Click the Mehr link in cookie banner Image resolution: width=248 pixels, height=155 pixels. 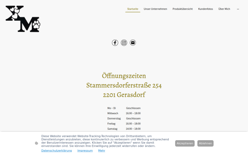[x=102, y=150]
